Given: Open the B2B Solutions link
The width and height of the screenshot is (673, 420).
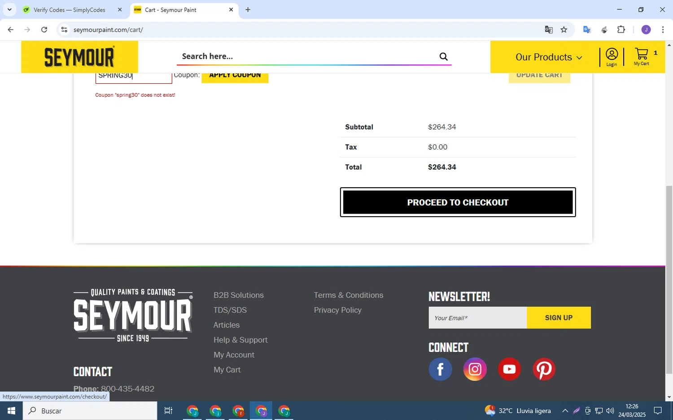Looking at the screenshot, I should tap(239, 295).
